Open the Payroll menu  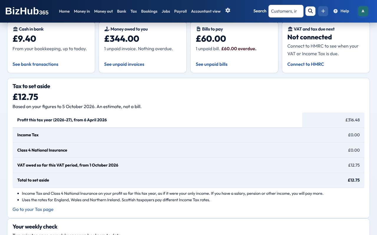181,11
